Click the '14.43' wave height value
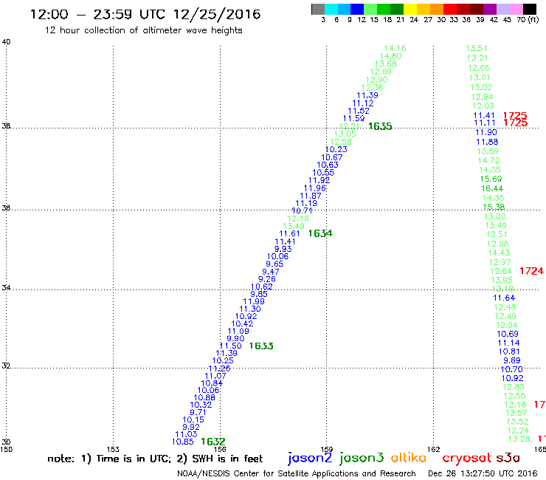546x480 pixels. 499,253
